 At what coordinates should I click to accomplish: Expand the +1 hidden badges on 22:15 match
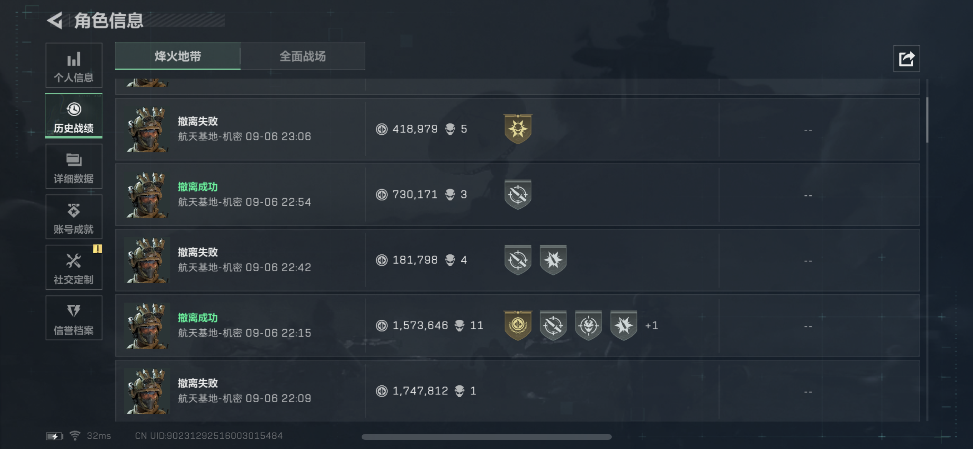point(653,325)
